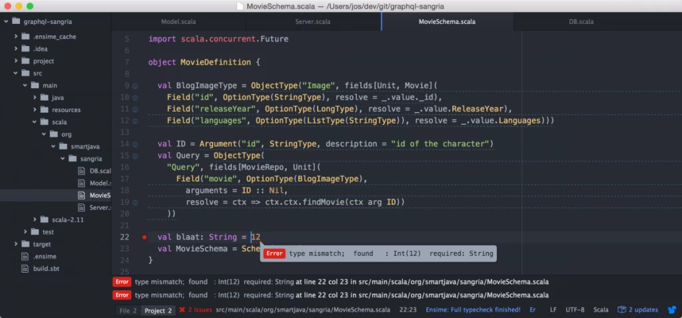Switch to the Server.scala tab
Viewport: 682px width, 318px height.
click(x=313, y=21)
